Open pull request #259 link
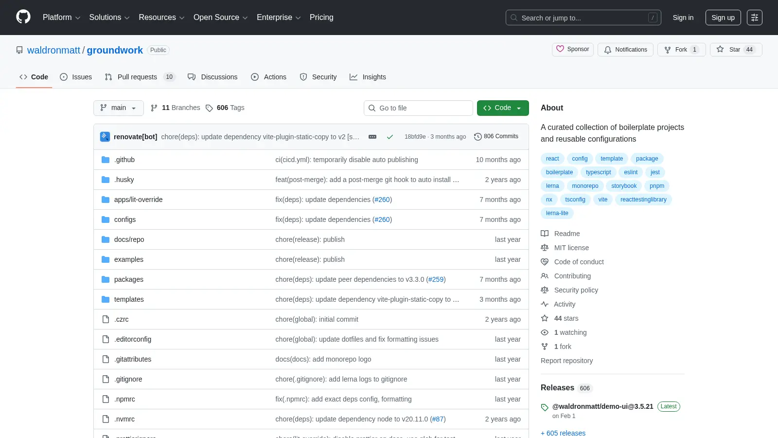The width and height of the screenshot is (778, 438). (436, 279)
